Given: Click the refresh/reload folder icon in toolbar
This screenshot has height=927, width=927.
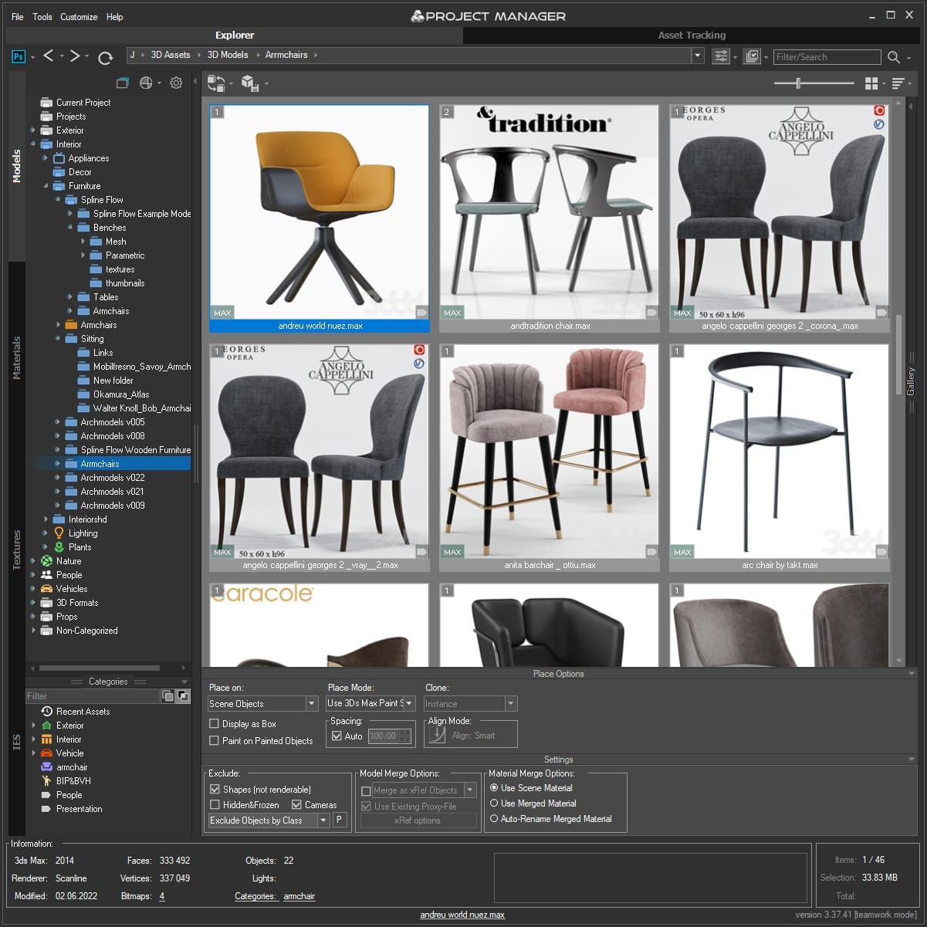Looking at the screenshot, I should click(x=106, y=56).
